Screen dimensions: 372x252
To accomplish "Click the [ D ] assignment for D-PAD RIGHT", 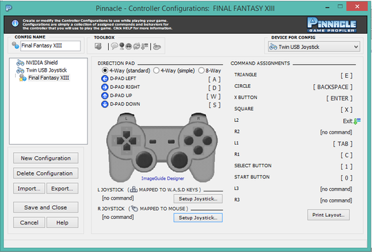I will point(214,88).
